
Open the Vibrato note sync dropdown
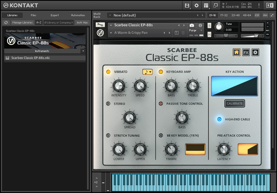coord(147,72)
